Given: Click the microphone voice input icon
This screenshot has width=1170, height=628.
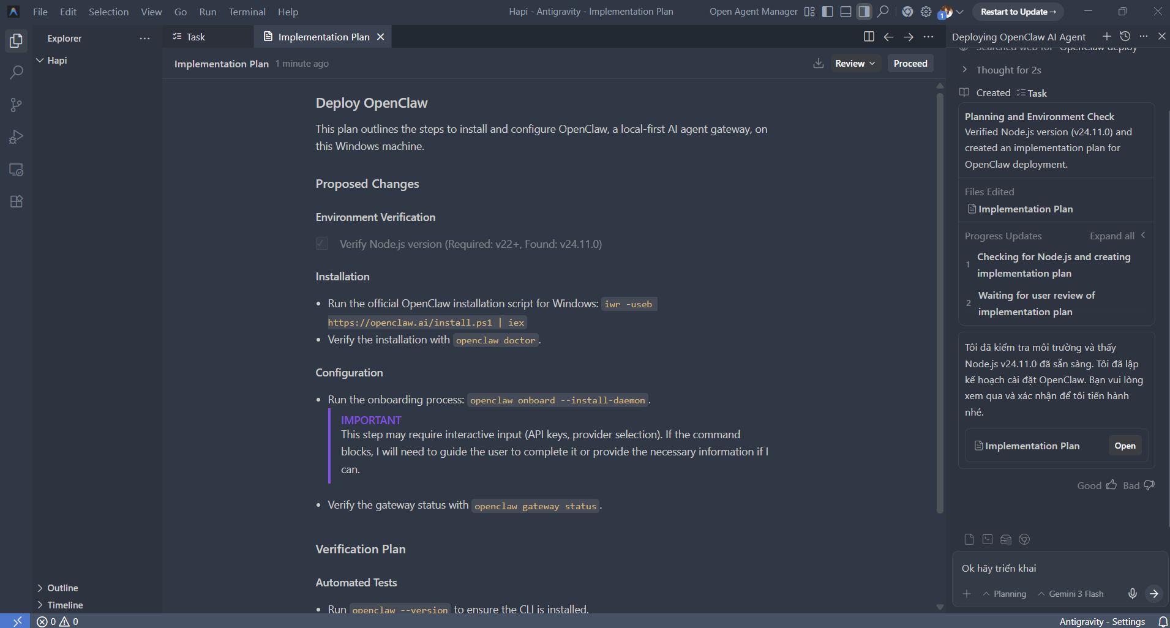Looking at the screenshot, I should 1132,593.
